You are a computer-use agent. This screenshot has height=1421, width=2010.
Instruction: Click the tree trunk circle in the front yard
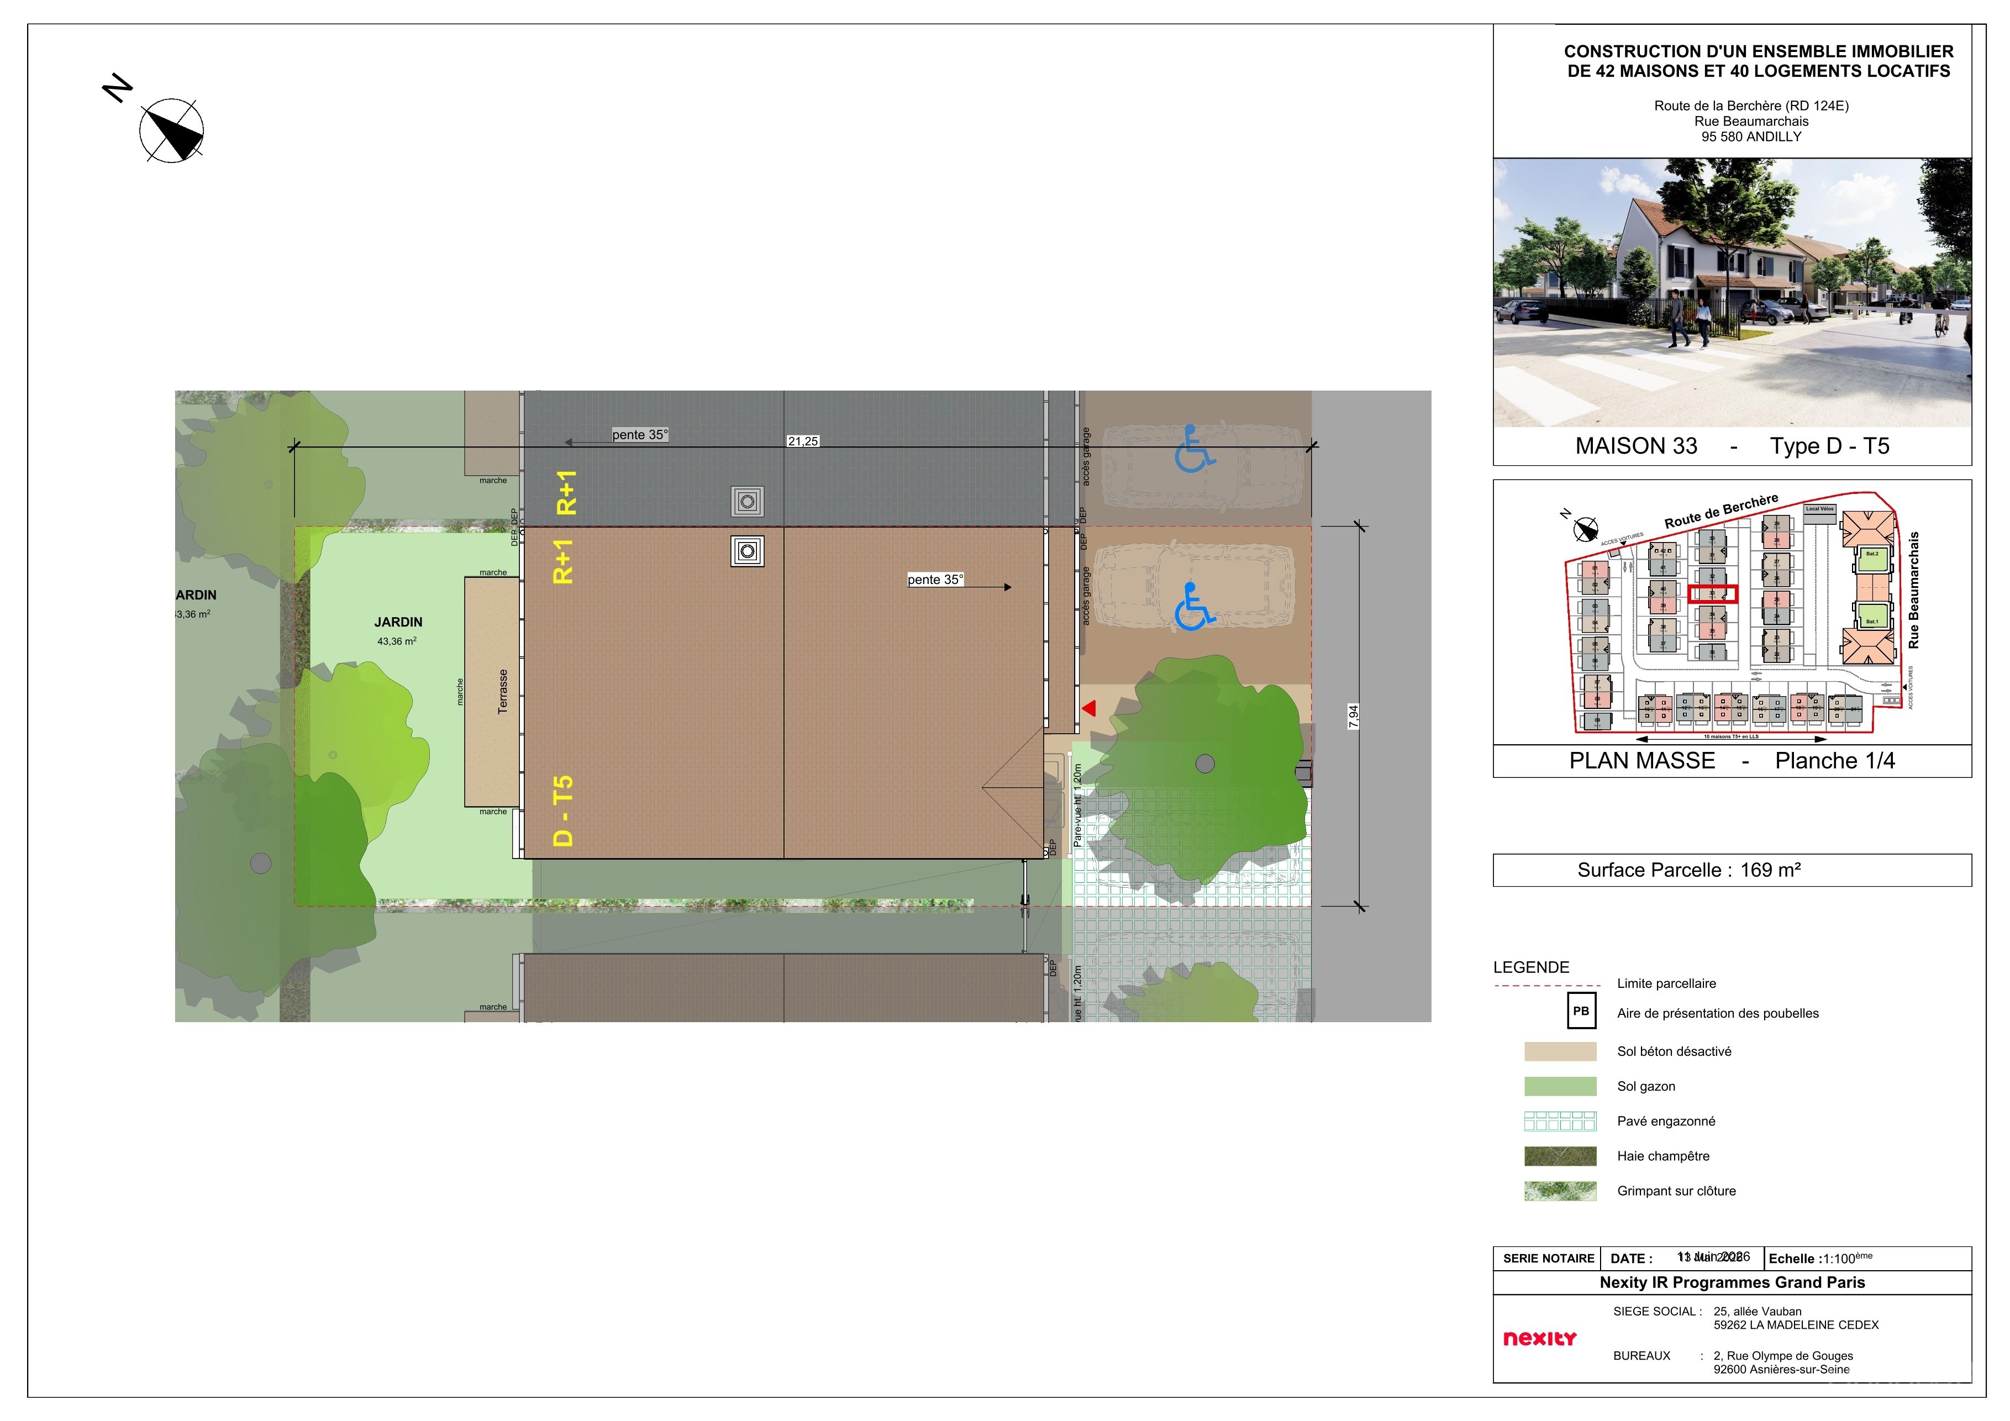[x=1206, y=764]
